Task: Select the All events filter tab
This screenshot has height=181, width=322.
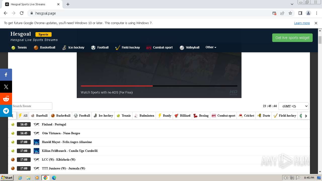Action: [x=23, y=116]
